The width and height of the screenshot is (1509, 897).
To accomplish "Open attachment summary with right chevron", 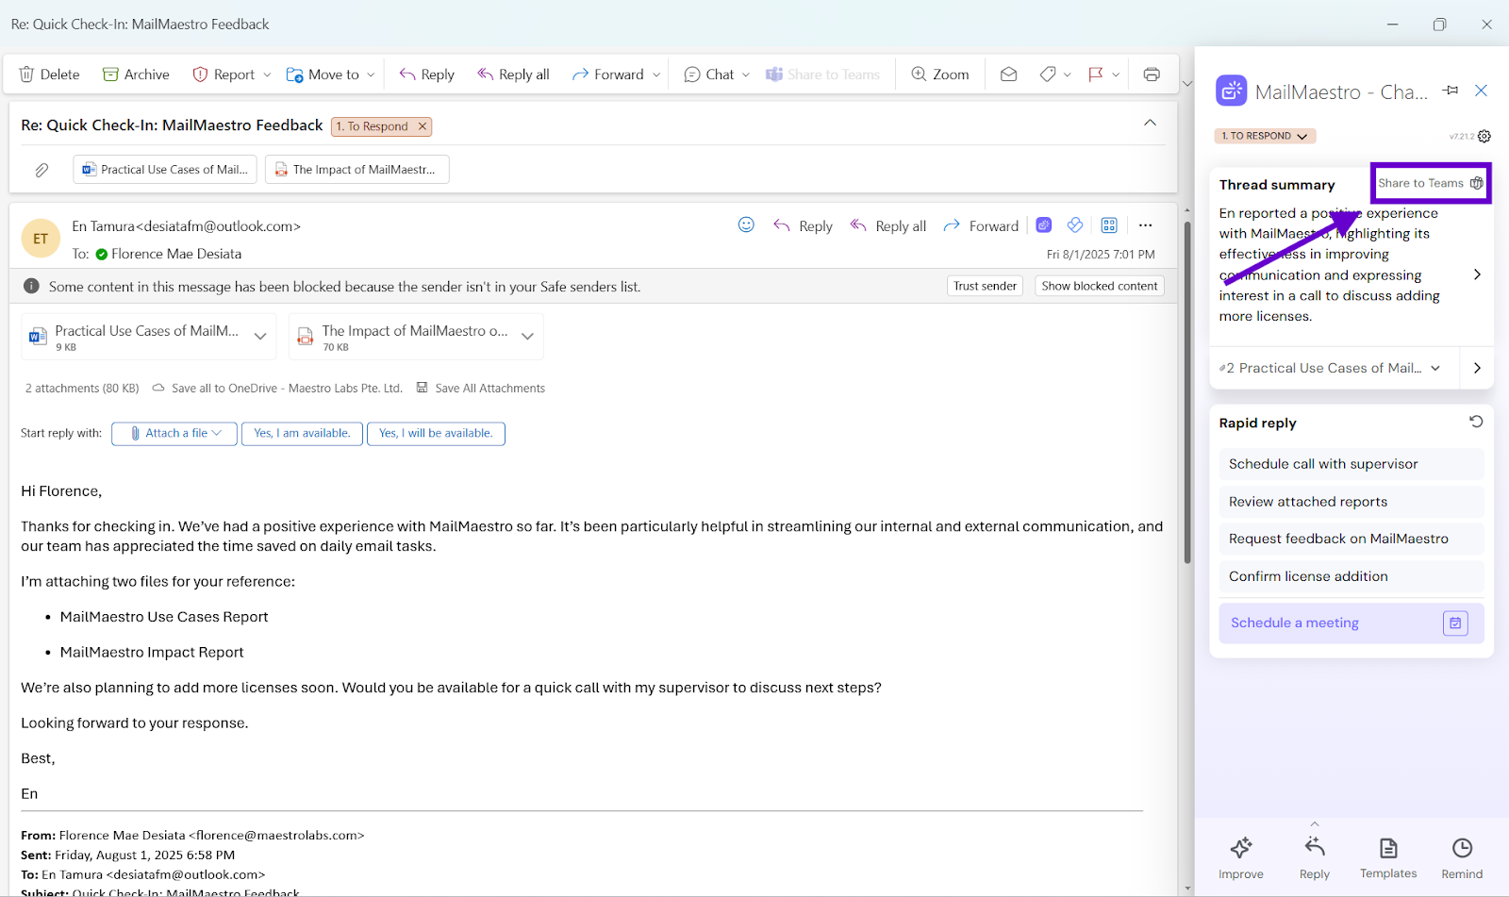I will pos(1477,368).
